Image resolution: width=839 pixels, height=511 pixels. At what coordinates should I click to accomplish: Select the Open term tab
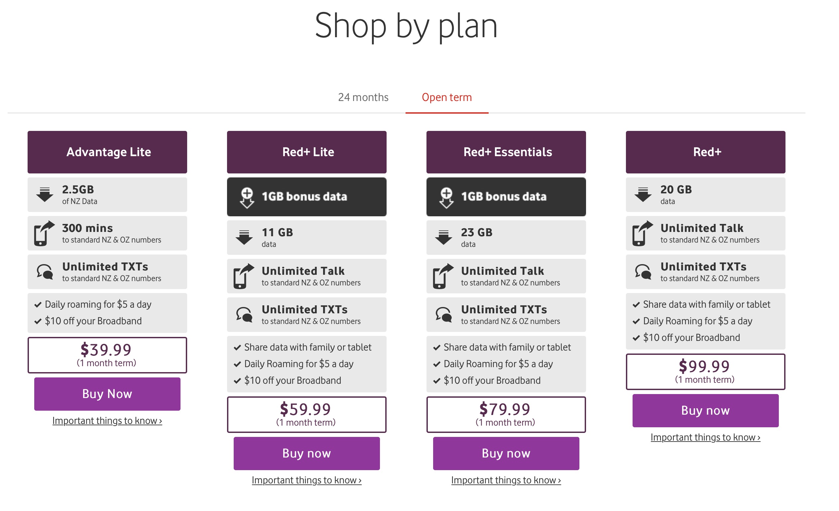(x=447, y=97)
